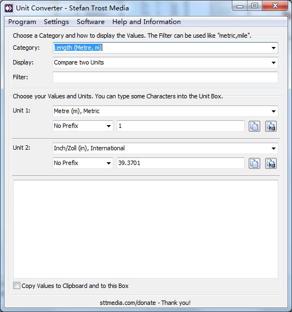Enable Copy Values to Clipboard checkbox
The width and height of the screenshot is (292, 312).
(16, 286)
